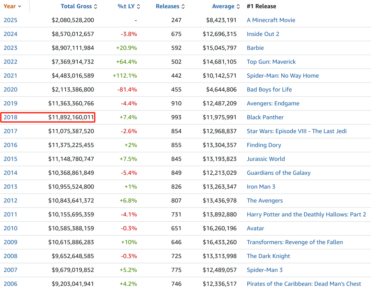371x290 pixels.
Task: Open Top Gun: Maverick page
Action: pos(271,62)
